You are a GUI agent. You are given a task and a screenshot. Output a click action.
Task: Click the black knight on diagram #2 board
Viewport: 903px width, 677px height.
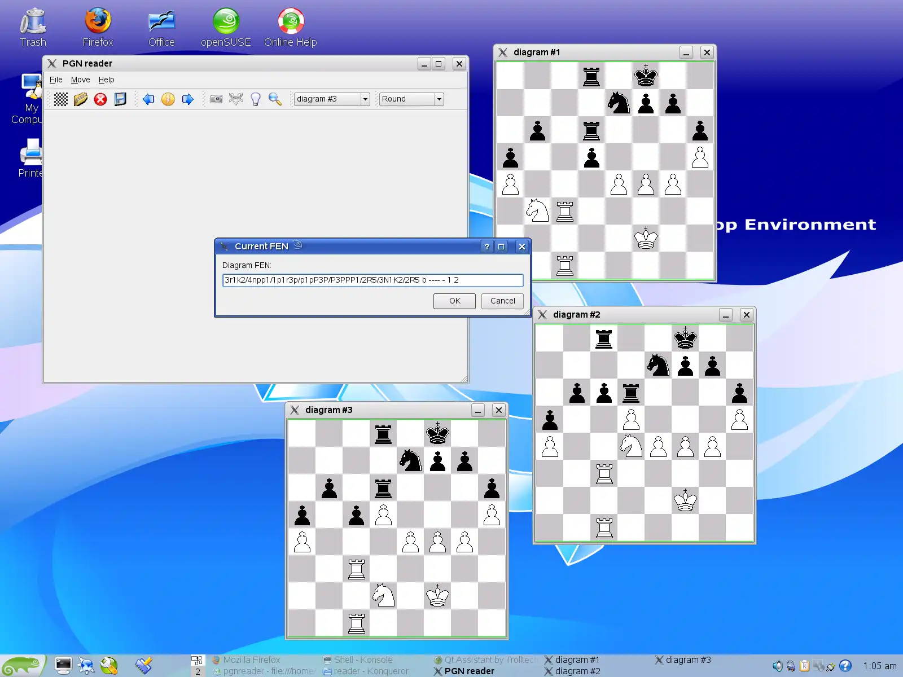[x=658, y=365]
